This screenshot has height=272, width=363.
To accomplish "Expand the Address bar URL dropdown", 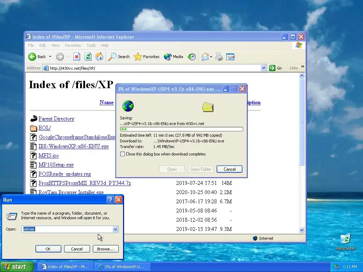I will point(263,68).
